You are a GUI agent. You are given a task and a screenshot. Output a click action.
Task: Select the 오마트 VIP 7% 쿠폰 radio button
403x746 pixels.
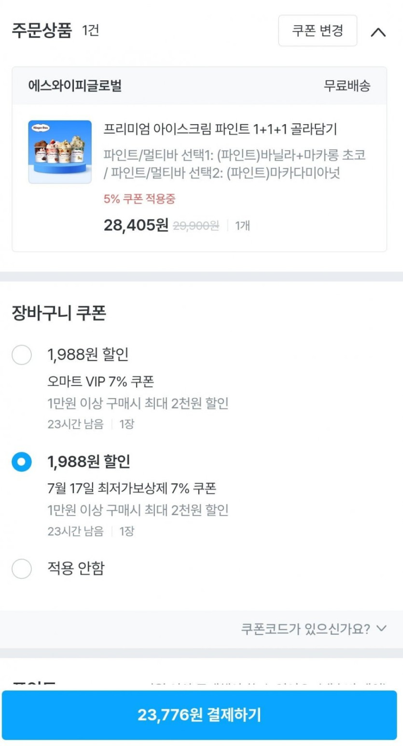pos(22,355)
